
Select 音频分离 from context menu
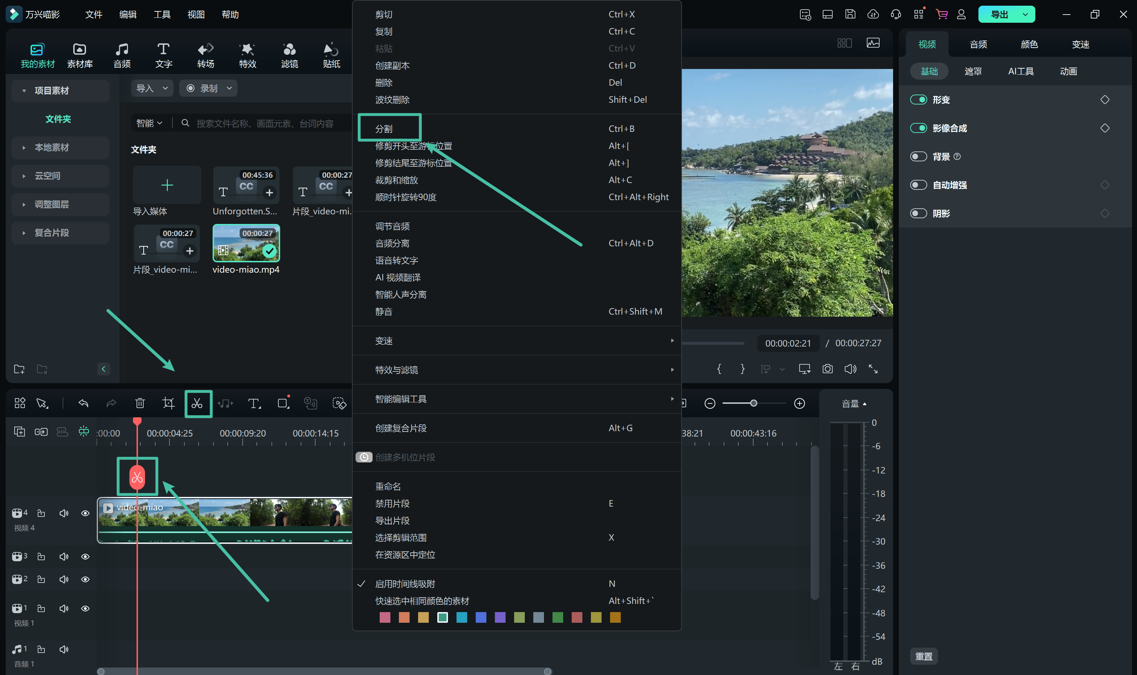point(391,243)
